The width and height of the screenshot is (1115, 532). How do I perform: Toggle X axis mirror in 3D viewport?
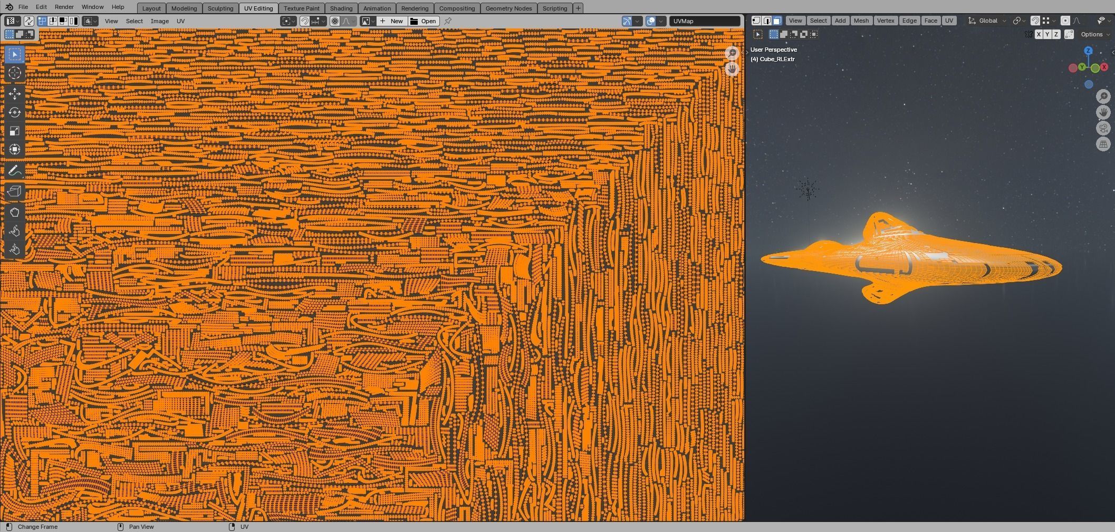click(x=1039, y=34)
